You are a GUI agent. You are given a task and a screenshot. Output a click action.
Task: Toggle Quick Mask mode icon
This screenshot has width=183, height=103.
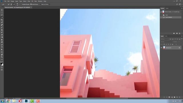tap(2, 68)
